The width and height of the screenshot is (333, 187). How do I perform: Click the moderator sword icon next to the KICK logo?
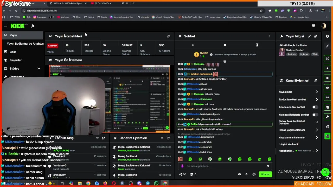coord(33,26)
